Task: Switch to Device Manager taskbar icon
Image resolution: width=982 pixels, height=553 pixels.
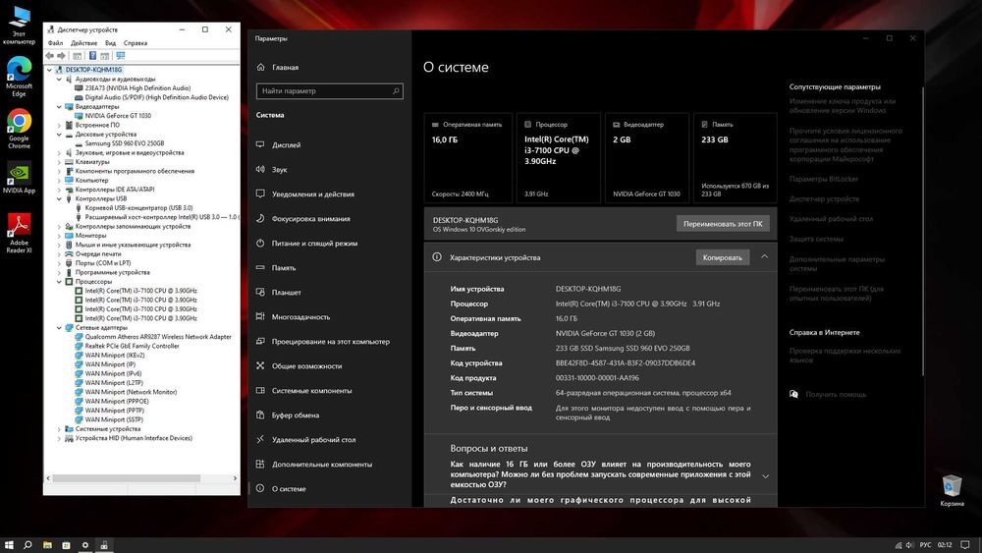Action: pos(104,545)
